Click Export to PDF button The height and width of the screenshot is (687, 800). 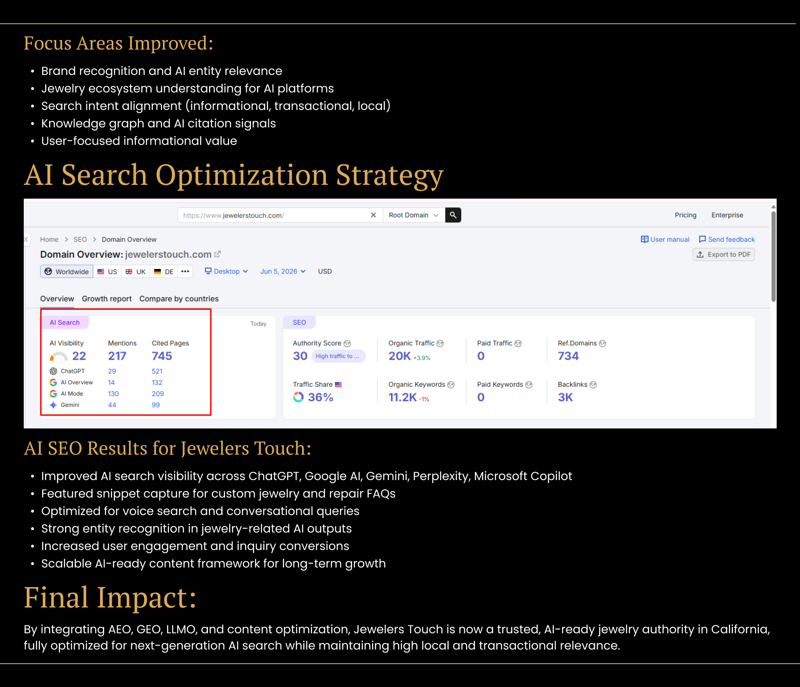click(x=724, y=254)
